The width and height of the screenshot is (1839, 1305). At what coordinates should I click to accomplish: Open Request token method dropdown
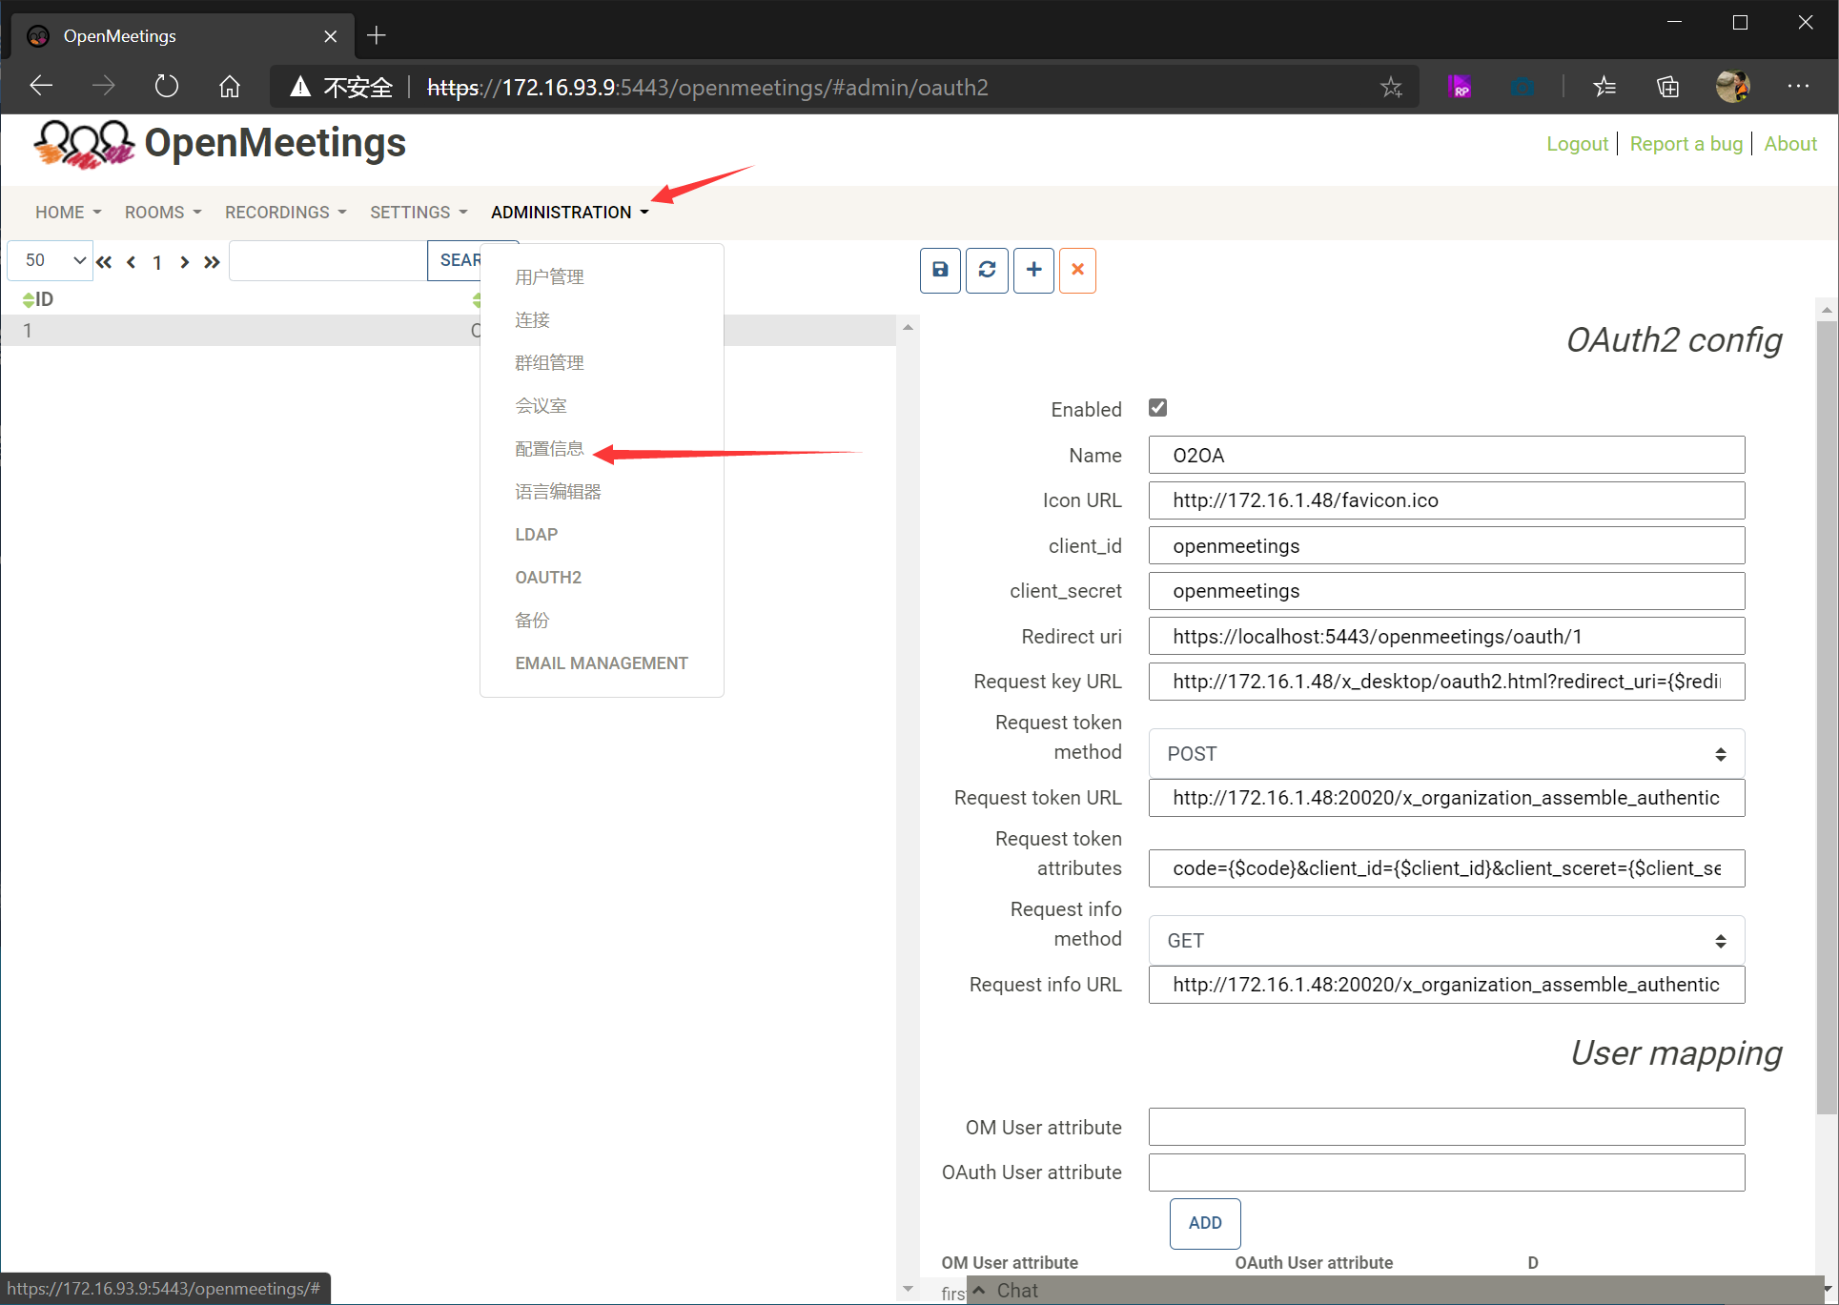click(x=1445, y=754)
